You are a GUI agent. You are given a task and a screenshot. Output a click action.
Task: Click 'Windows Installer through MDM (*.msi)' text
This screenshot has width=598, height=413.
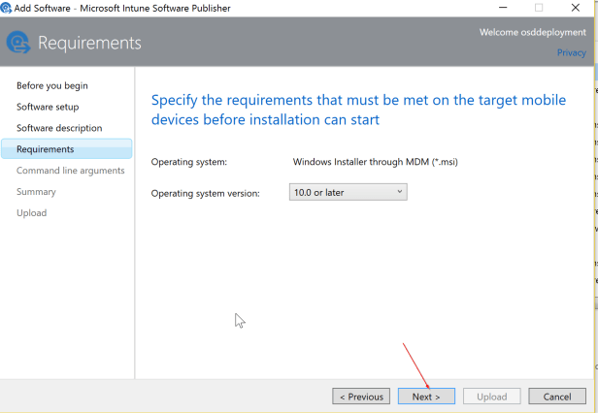point(376,162)
